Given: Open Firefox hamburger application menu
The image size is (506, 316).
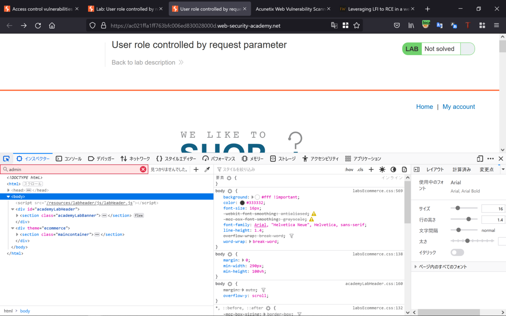Looking at the screenshot, I should 496,26.
